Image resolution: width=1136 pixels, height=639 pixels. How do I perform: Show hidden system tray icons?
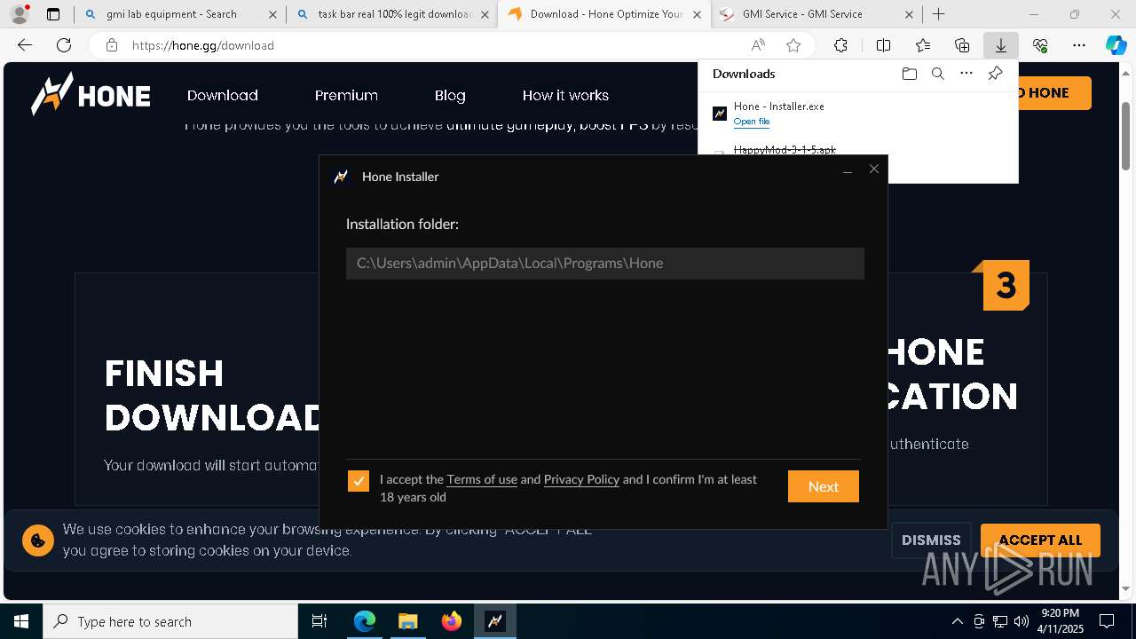[x=957, y=621]
